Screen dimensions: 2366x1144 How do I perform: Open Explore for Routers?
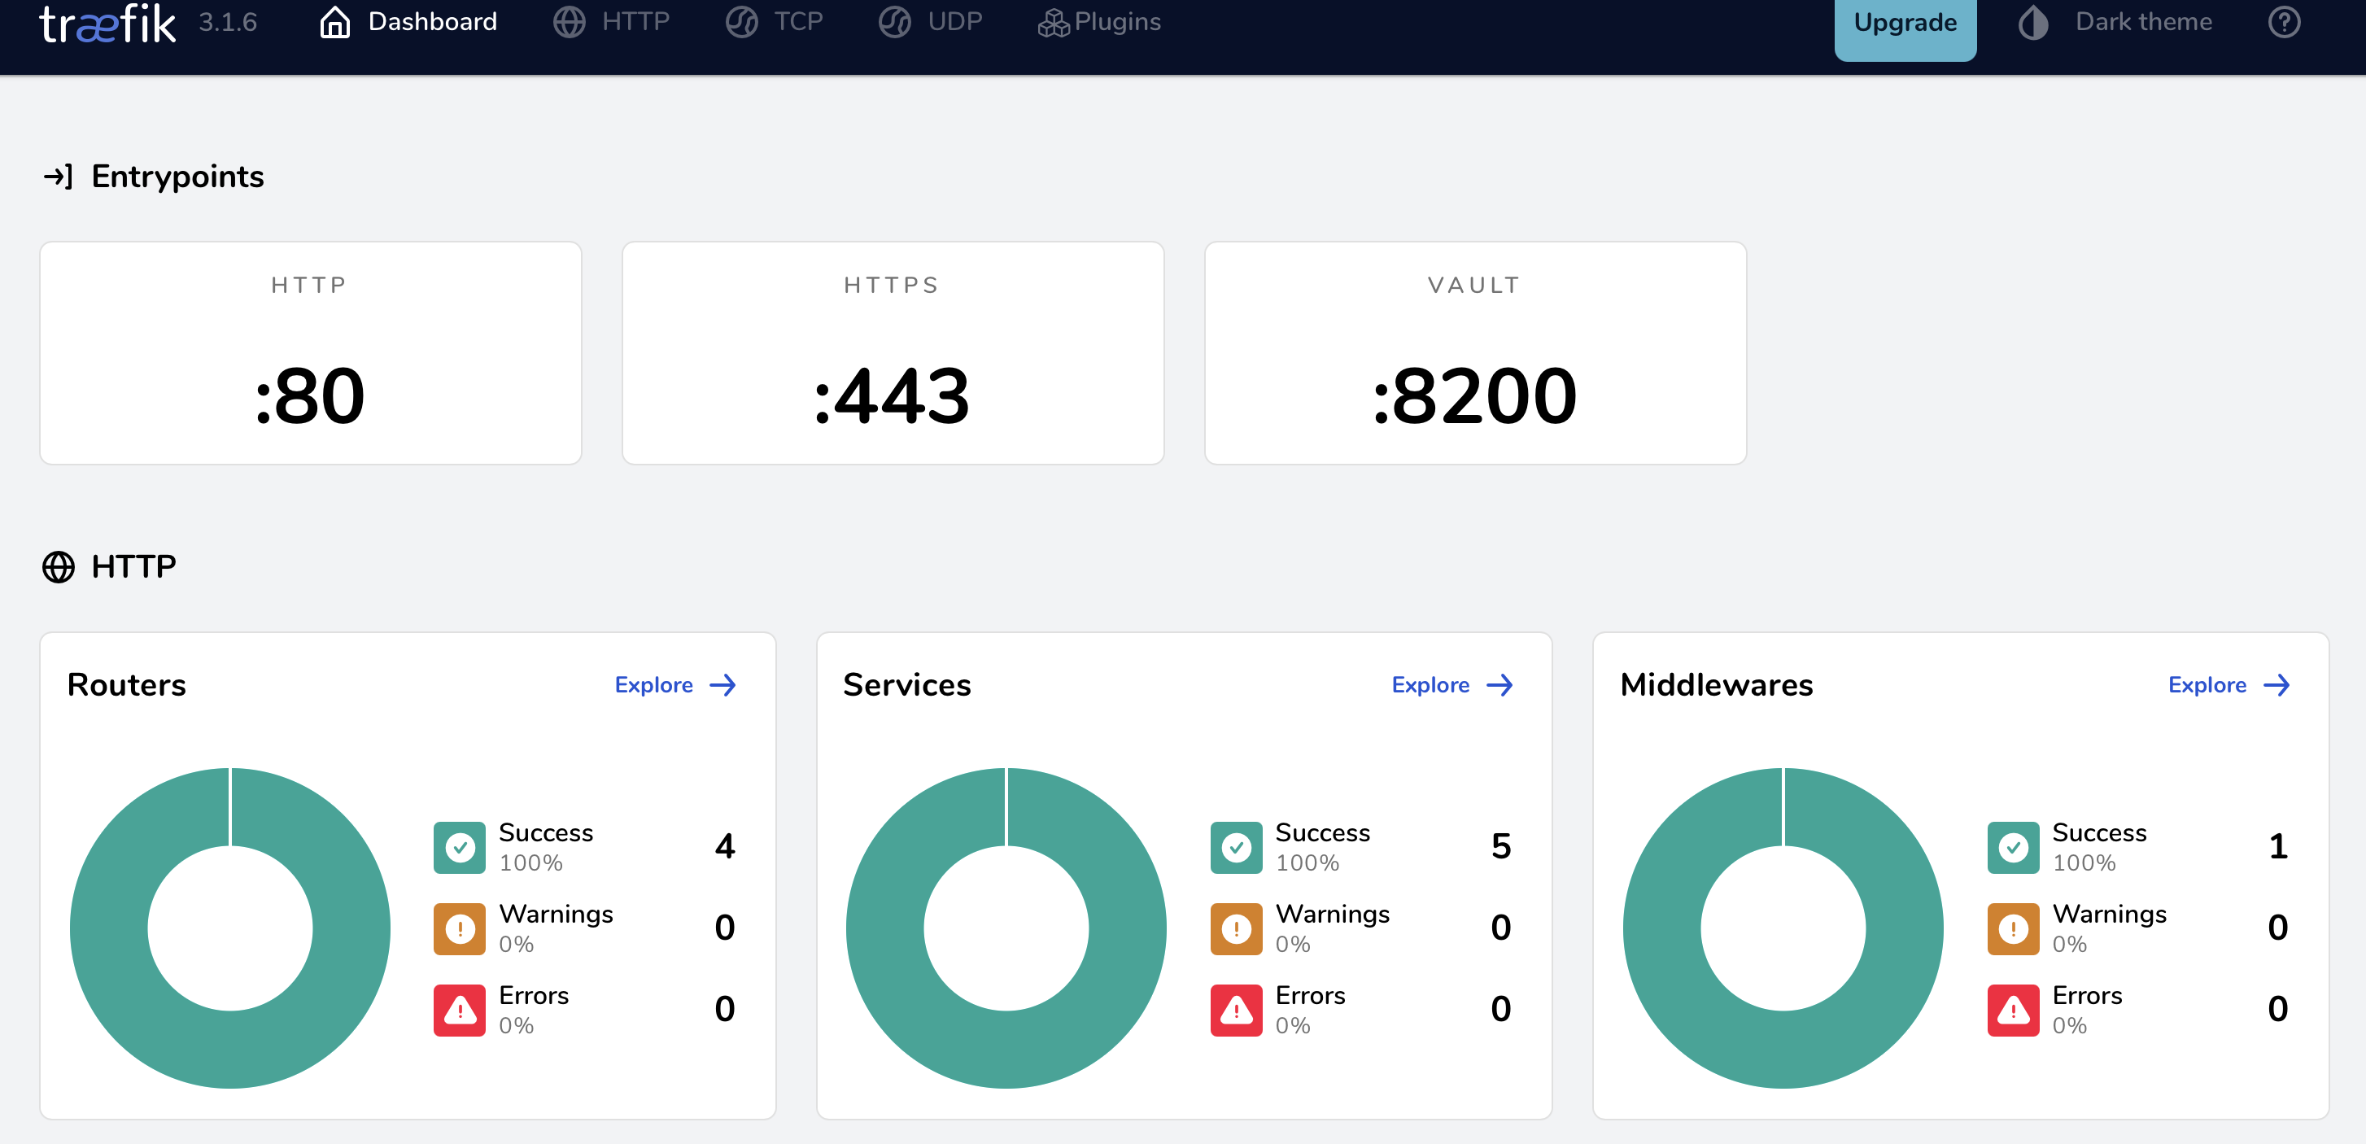(x=676, y=684)
